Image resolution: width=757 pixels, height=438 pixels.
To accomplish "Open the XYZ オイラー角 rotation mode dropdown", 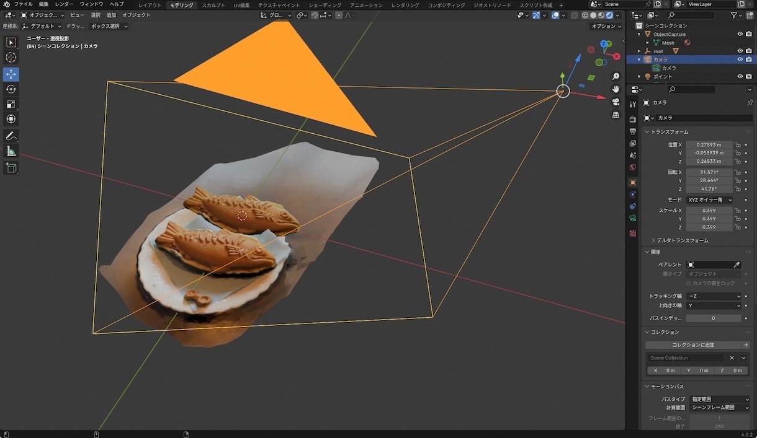I will point(709,200).
